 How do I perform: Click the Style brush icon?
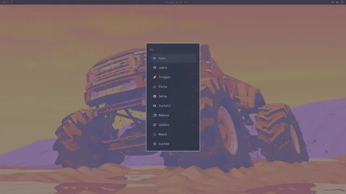pyautogui.click(x=155, y=87)
